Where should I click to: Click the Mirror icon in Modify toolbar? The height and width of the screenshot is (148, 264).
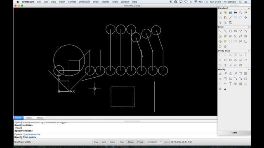point(230,74)
